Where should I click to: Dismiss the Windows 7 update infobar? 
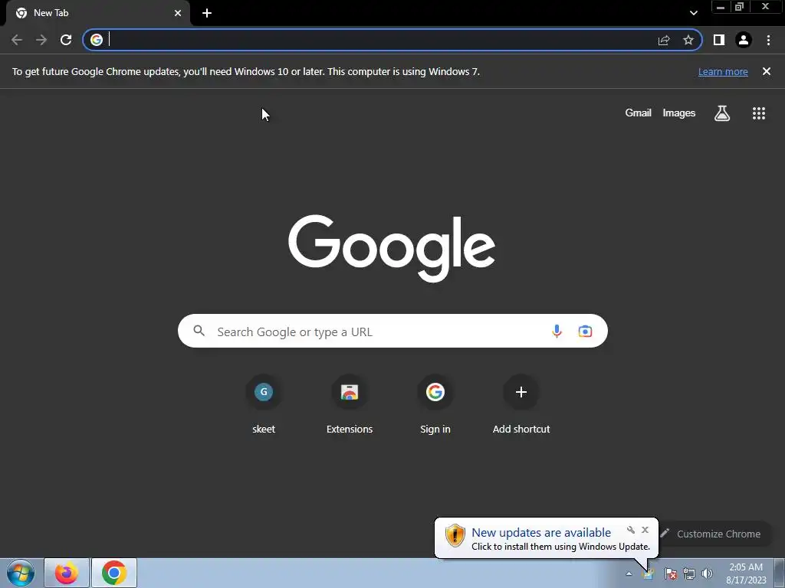point(767,71)
